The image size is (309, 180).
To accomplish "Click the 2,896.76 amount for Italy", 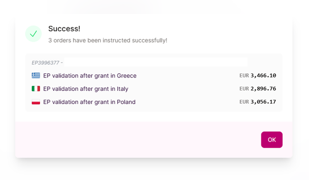I will point(263,89).
